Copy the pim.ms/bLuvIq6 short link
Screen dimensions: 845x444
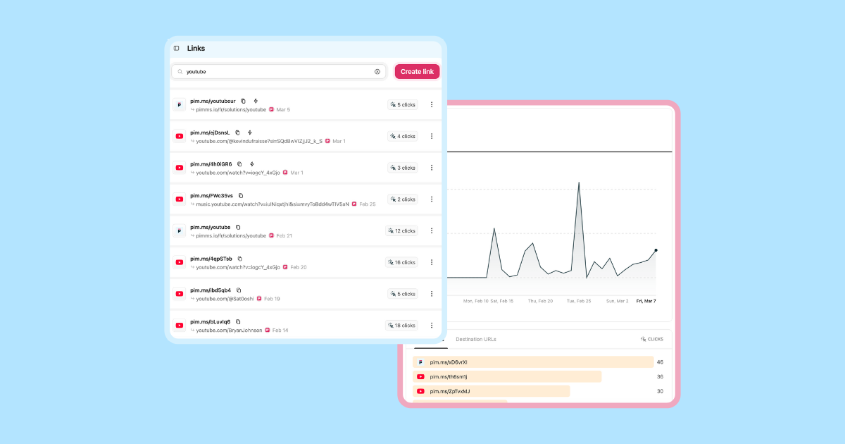coord(238,322)
